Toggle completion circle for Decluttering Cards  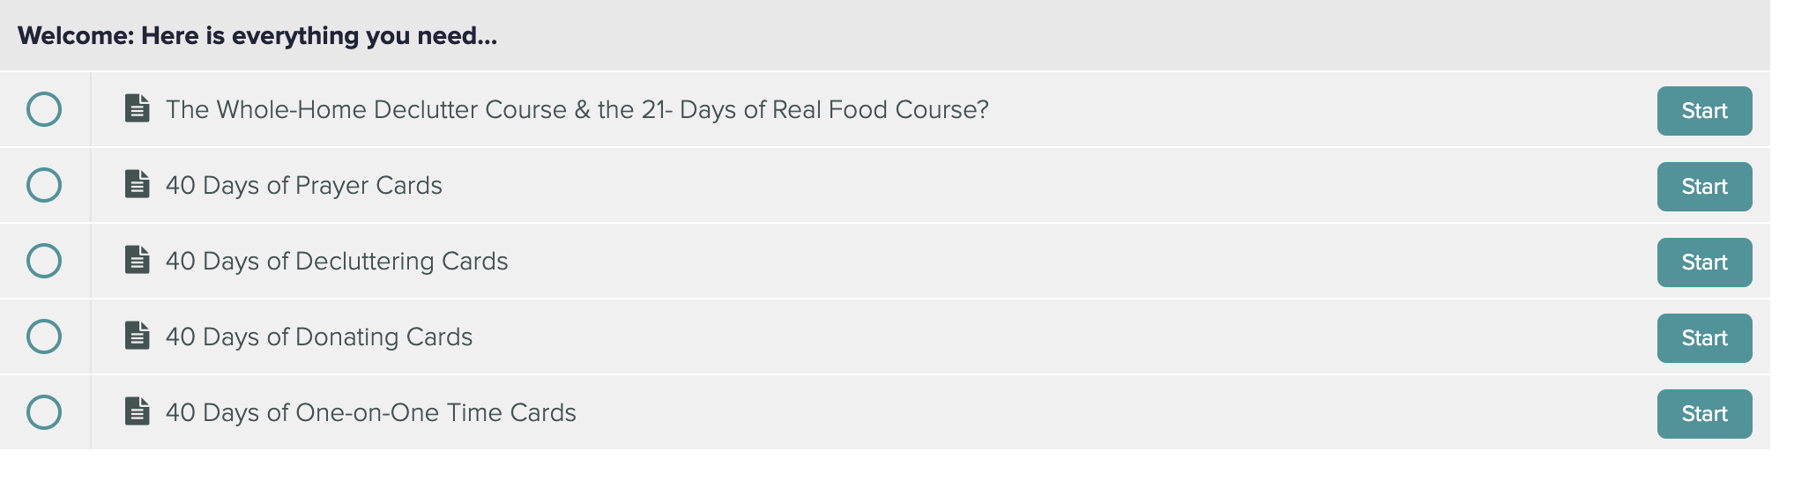(44, 261)
